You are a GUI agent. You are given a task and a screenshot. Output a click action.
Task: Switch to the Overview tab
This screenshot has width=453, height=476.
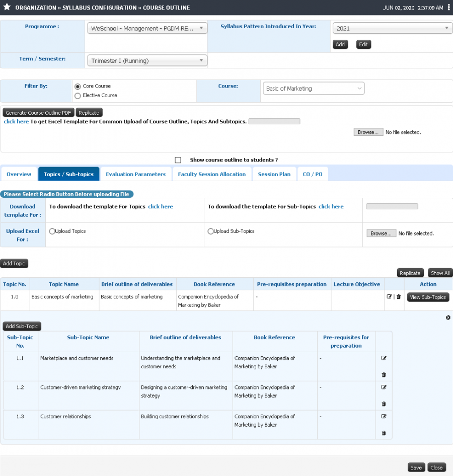(19, 174)
